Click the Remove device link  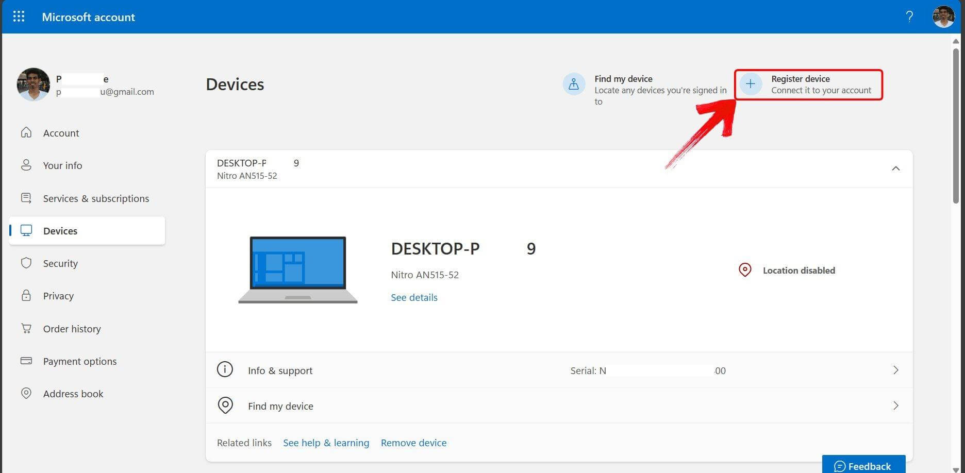click(x=413, y=443)
